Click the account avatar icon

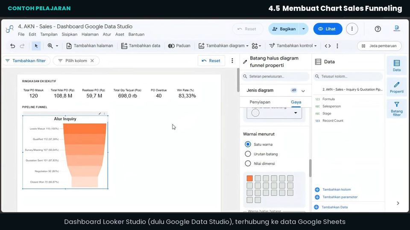397,29
